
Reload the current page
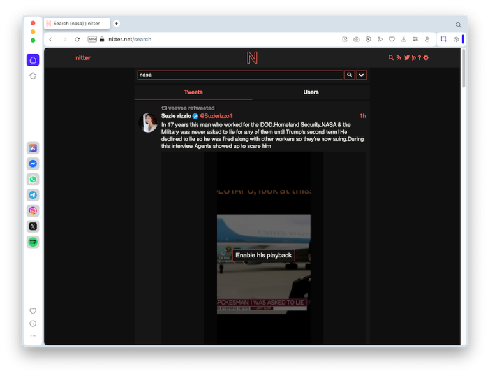77,40
